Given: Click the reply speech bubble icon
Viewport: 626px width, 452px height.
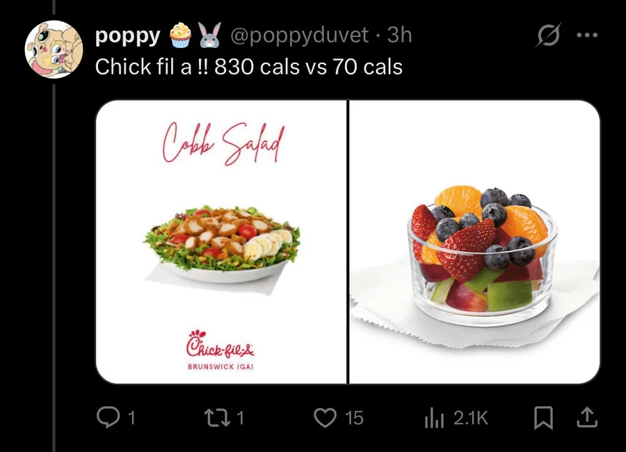Looking at the screenshot, I should 106,417.
